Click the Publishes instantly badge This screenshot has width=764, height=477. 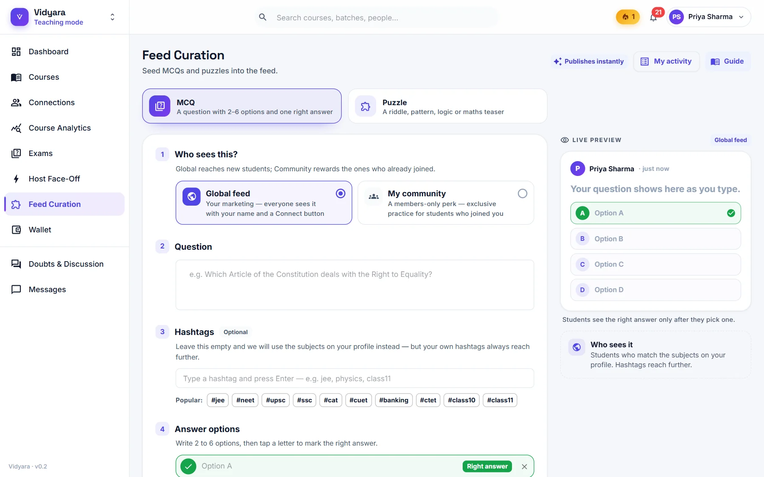click(x=589, y=61)
